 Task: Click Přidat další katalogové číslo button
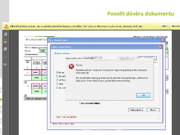(x=35, y=98)
